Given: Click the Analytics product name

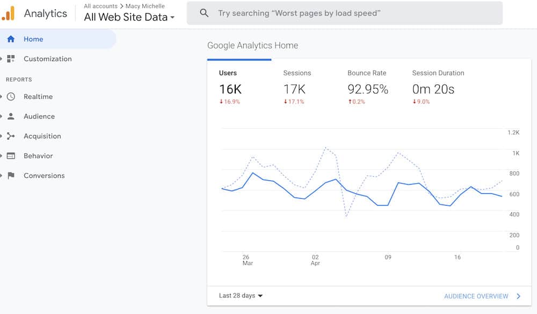Looking at the screenshot, I should tap(46, 13).
